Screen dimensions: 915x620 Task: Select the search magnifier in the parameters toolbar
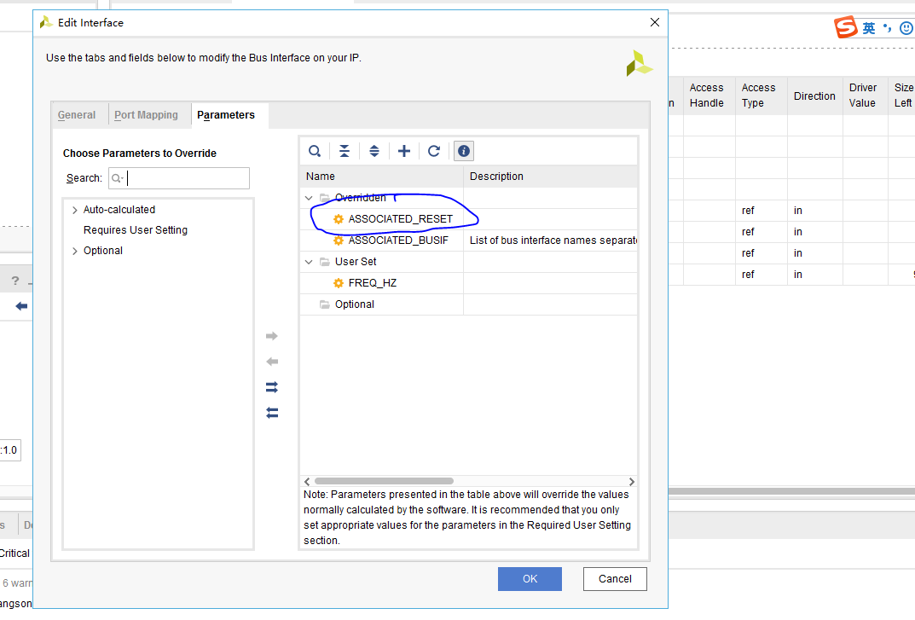tap(315, 151)
